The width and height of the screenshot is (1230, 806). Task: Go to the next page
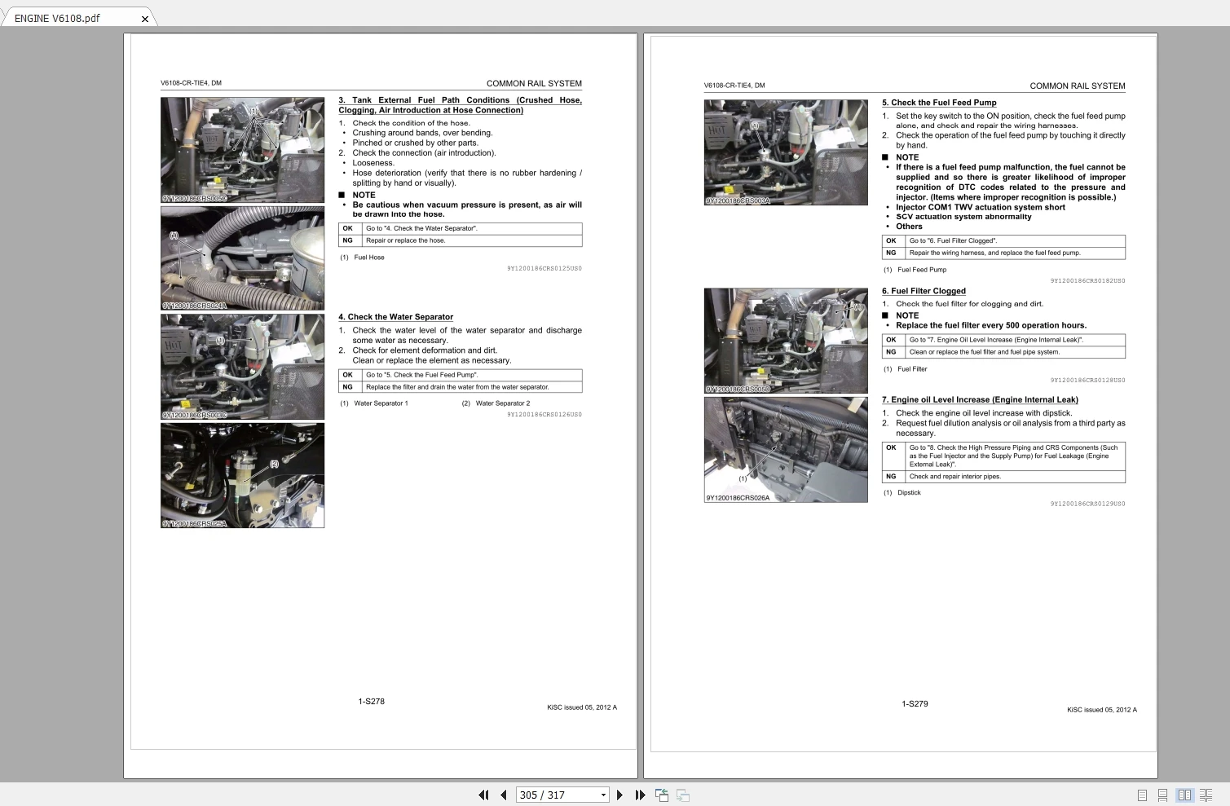point(619,795)
